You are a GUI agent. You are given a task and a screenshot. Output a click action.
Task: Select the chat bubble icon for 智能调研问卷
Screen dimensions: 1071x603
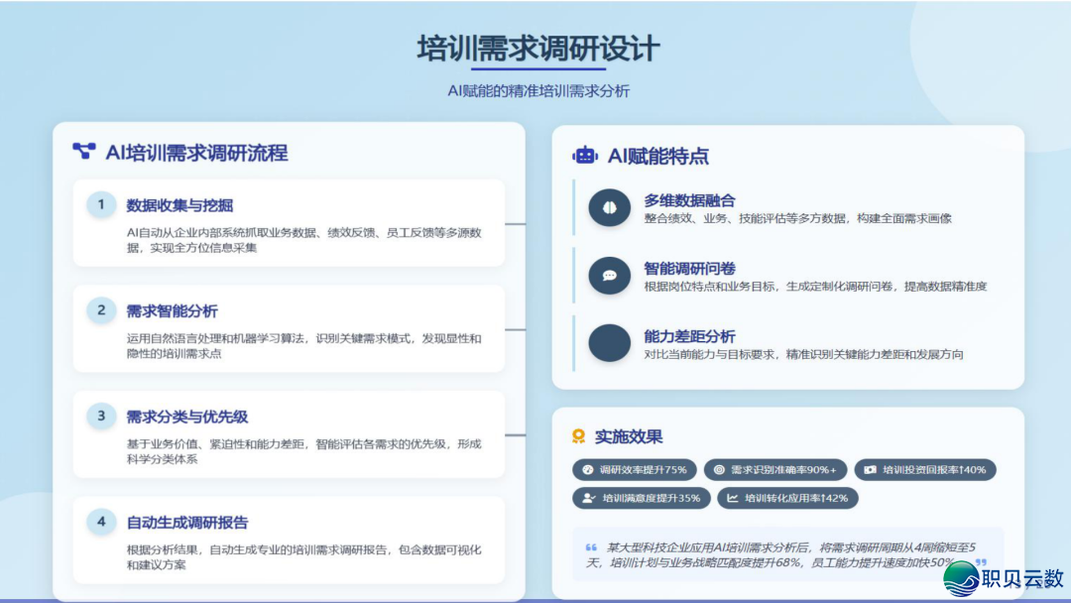click(609, 275)
